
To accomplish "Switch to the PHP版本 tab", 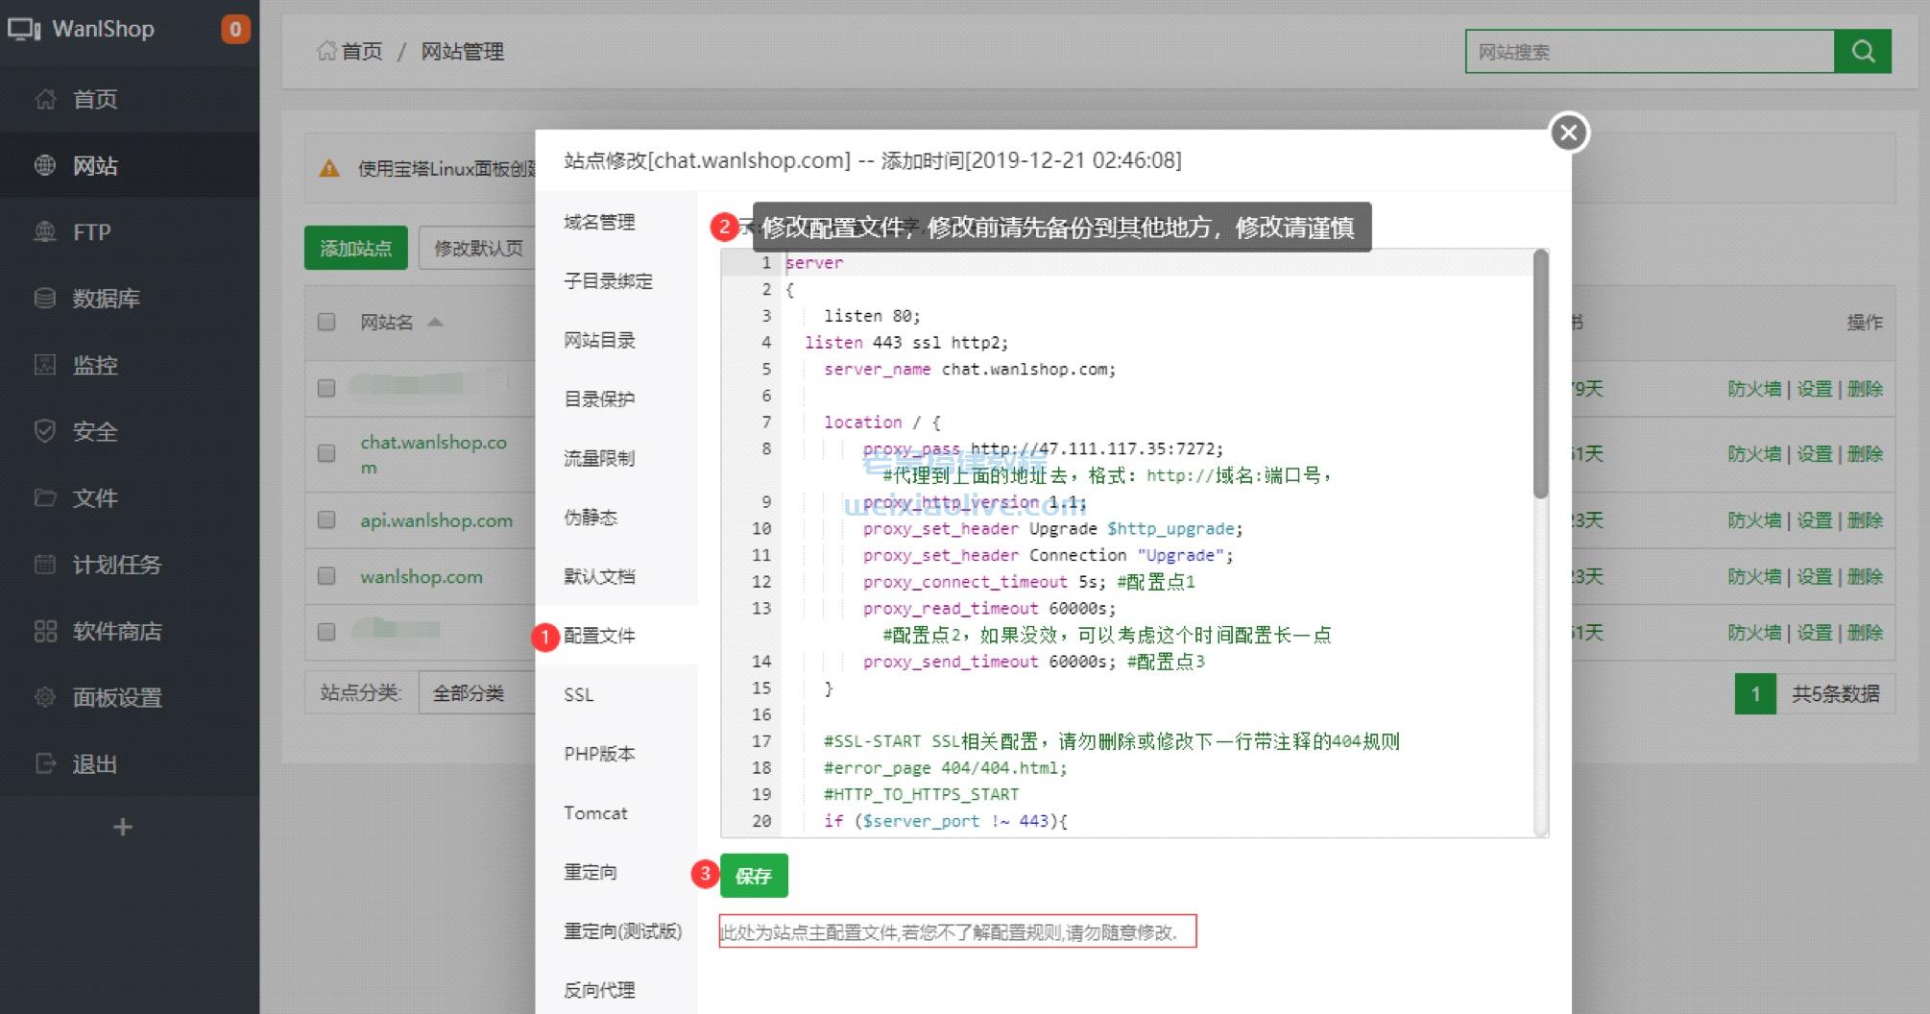I will click(x=599, y=754).
